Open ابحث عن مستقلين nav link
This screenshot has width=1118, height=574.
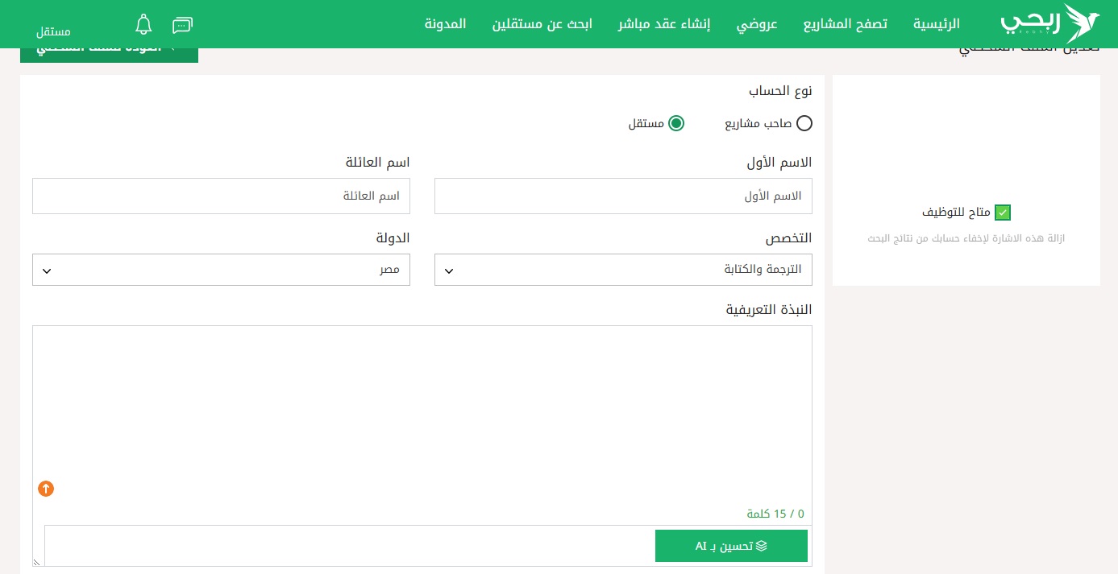tap(542, 23)
